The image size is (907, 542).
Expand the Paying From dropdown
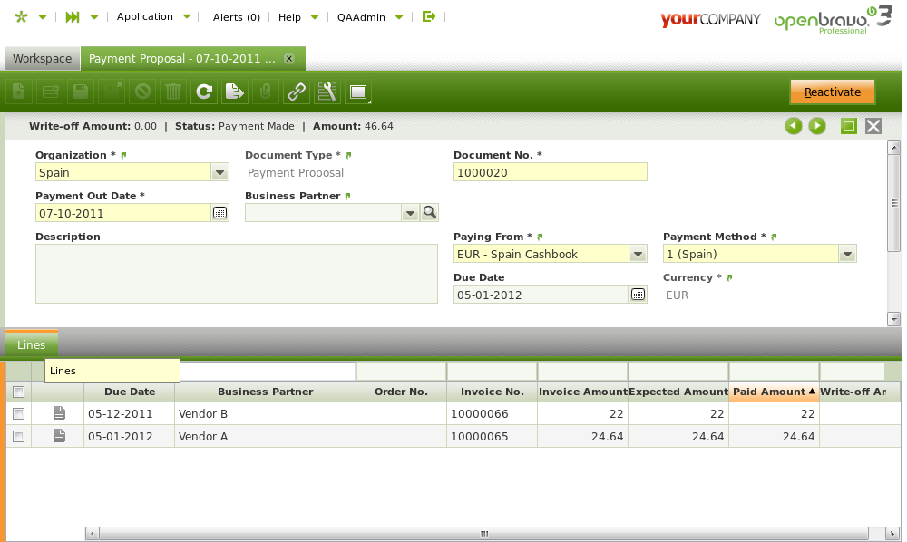tap(638, 255)
